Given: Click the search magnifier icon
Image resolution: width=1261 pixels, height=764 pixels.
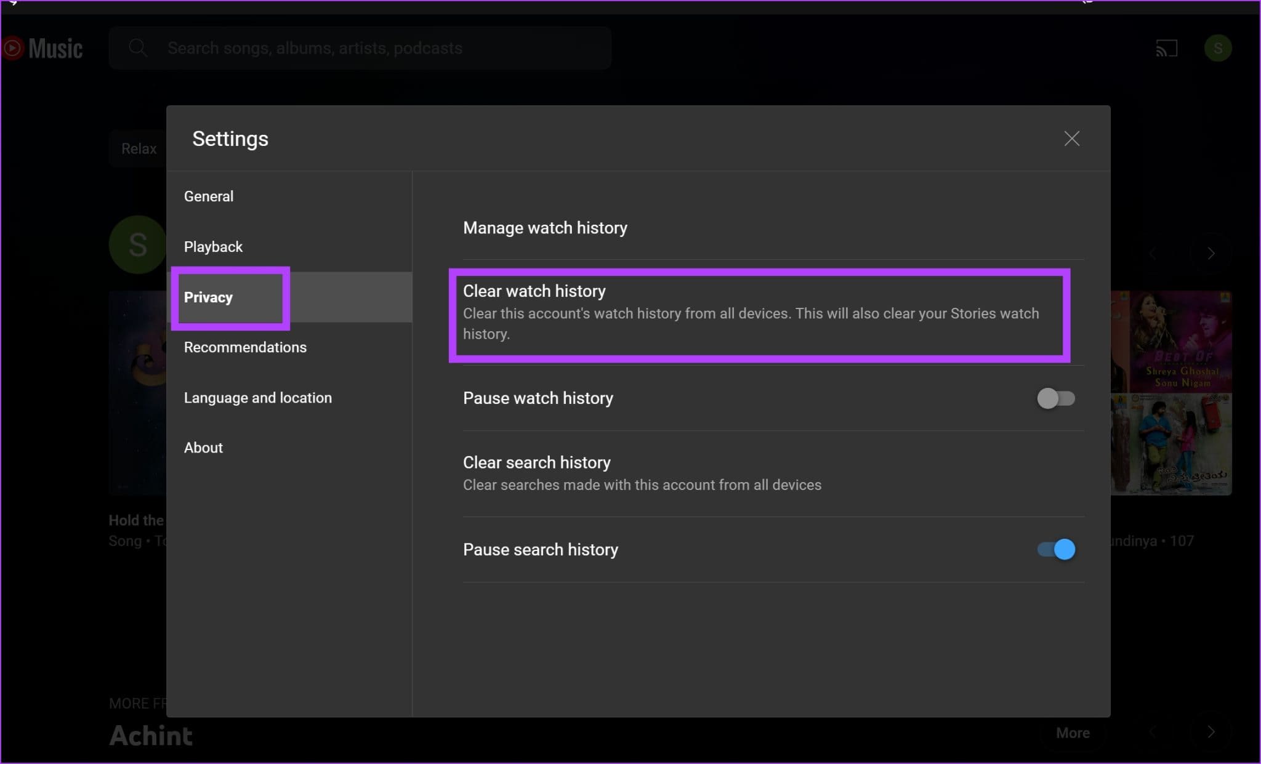Looking at the screenshot, I should [138, 48].
